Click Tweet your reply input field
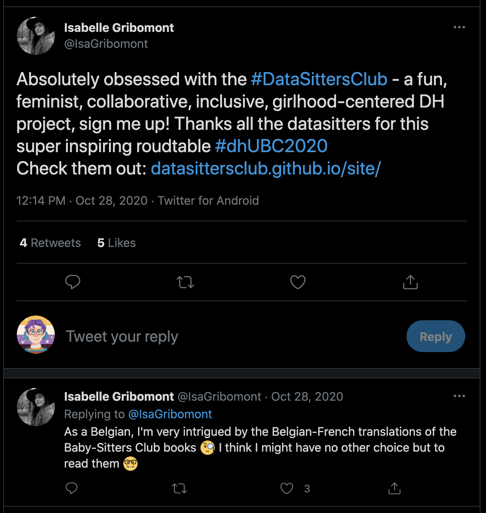Viewport: 486px width, 513px height. click(122, 336)
